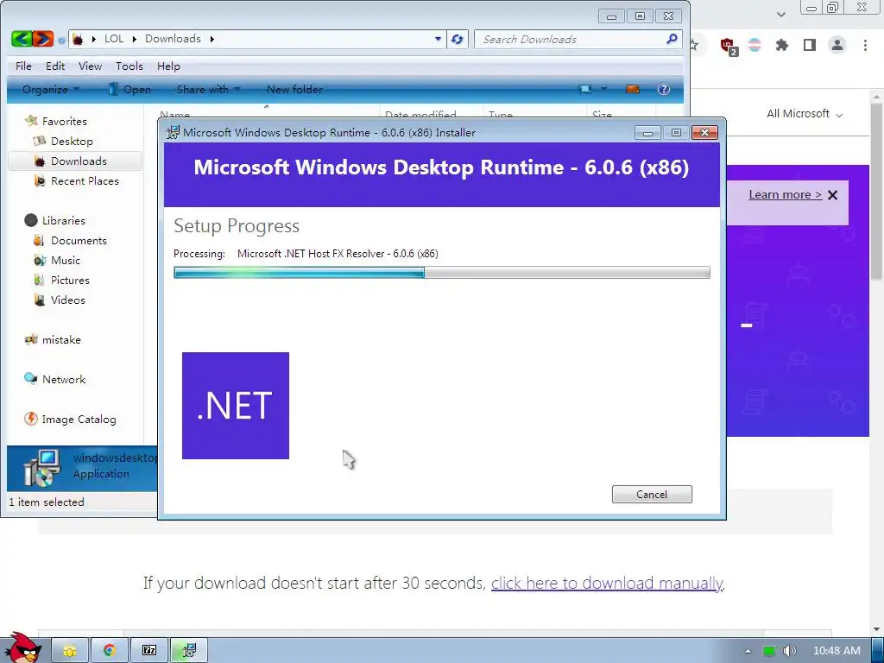Open the Edit menu in Explorer
884x663 pixels.
[55, 66]
